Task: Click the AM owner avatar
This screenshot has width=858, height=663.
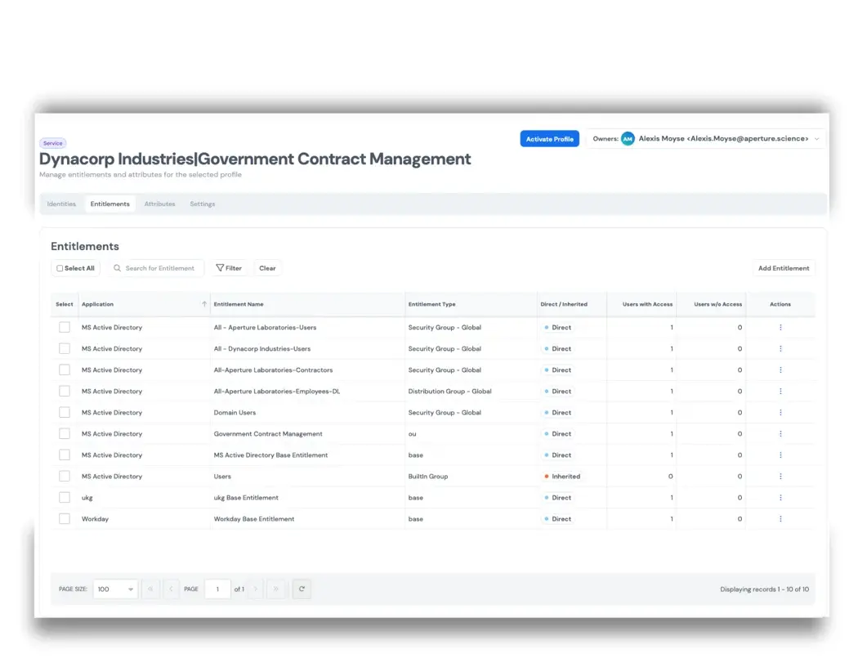Action: pyautogui.click(x=628, y=139)
